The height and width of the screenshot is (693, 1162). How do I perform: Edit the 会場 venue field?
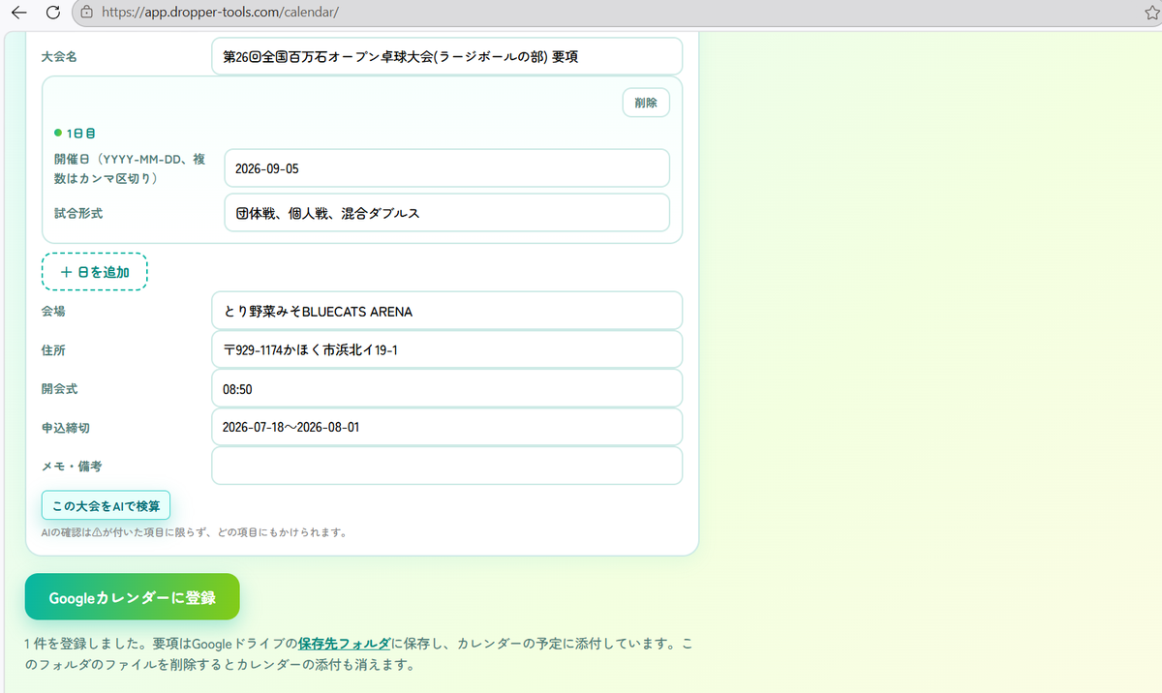446,311
